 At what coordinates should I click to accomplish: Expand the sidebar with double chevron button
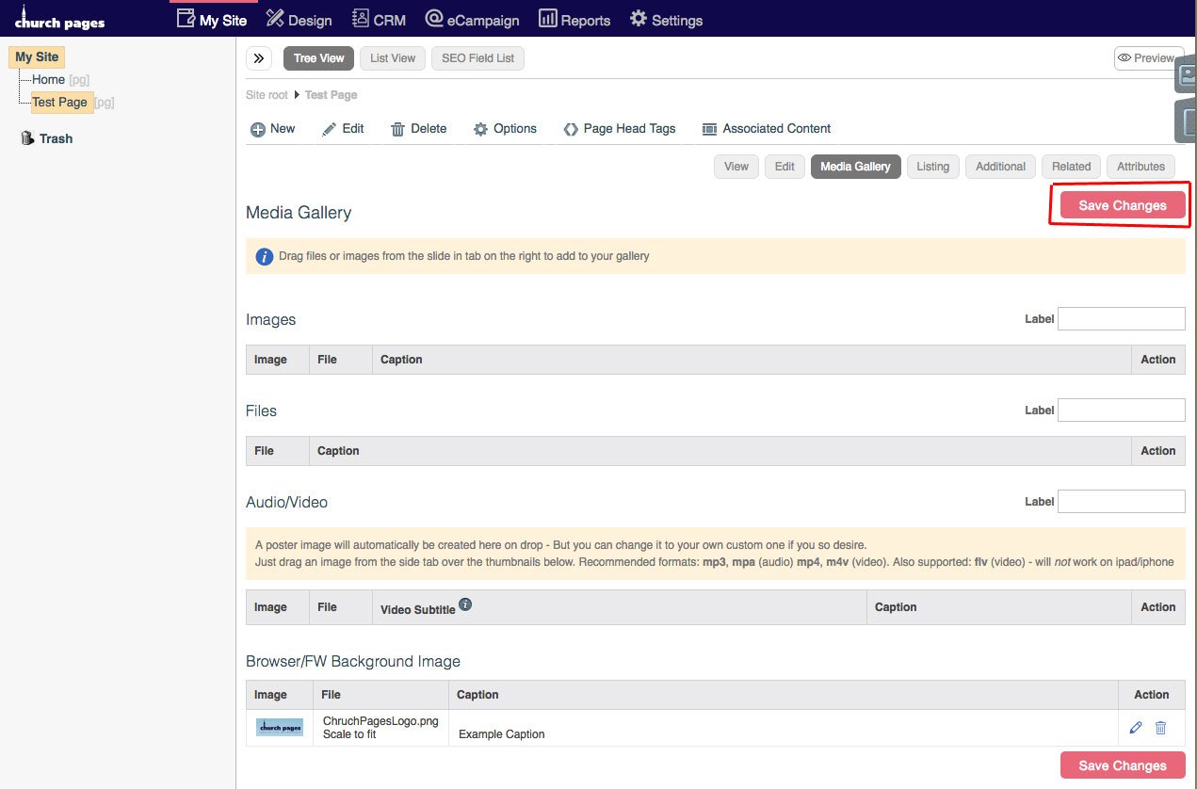click(259, 58)
